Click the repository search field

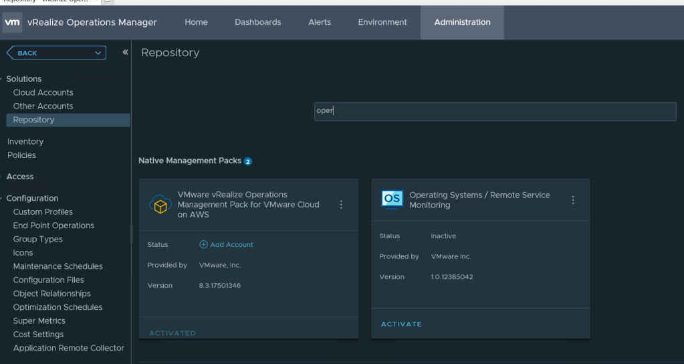click(495, 111)
